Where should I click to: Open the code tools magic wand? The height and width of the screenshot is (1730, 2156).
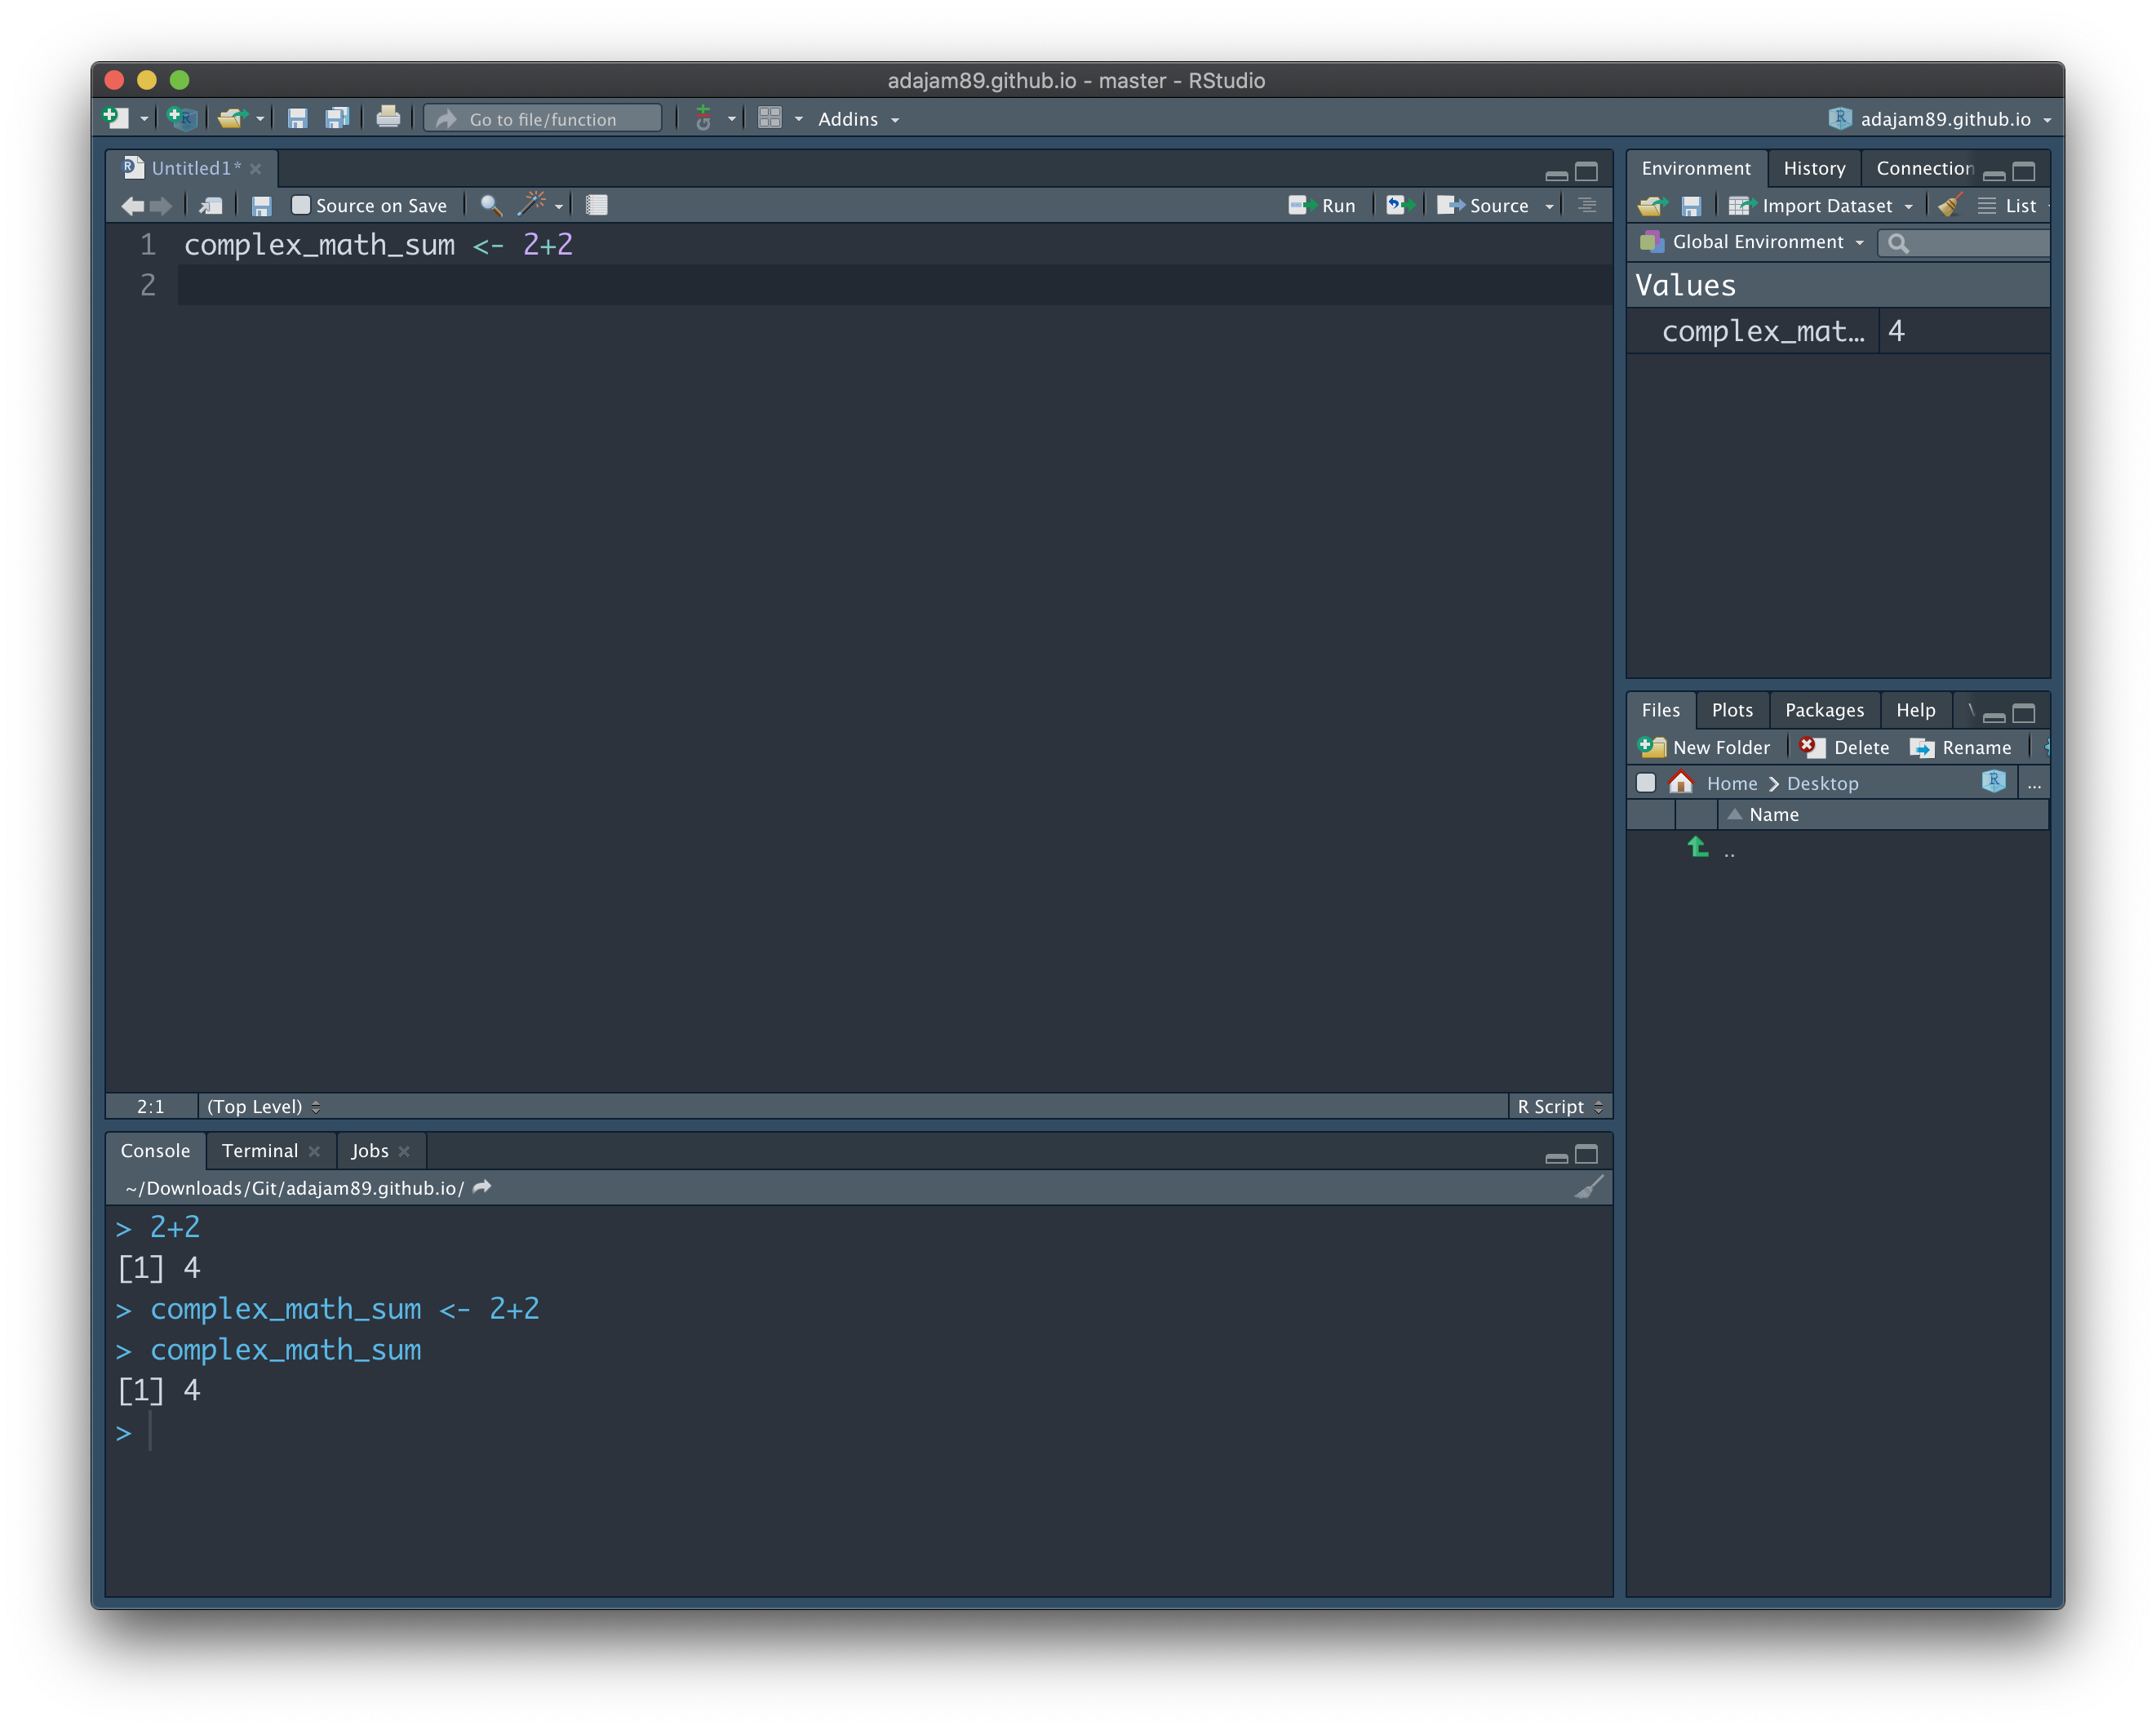531,205
